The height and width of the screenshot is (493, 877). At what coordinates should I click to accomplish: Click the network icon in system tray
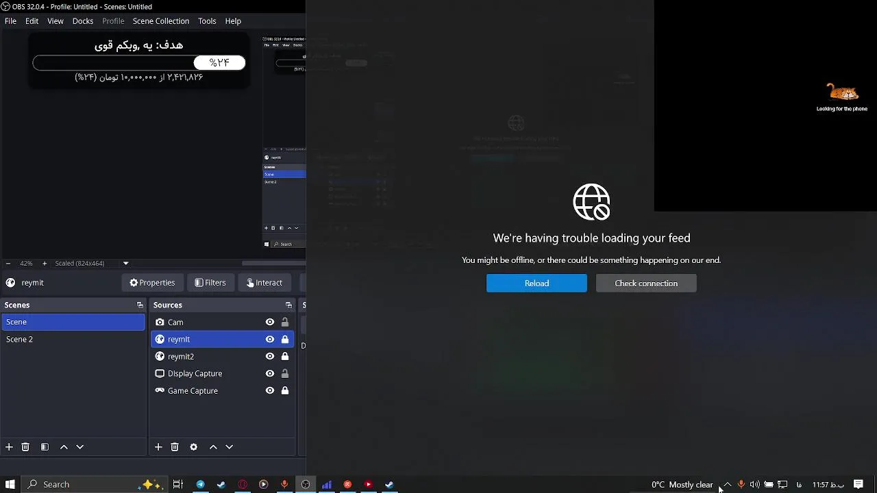782,485
